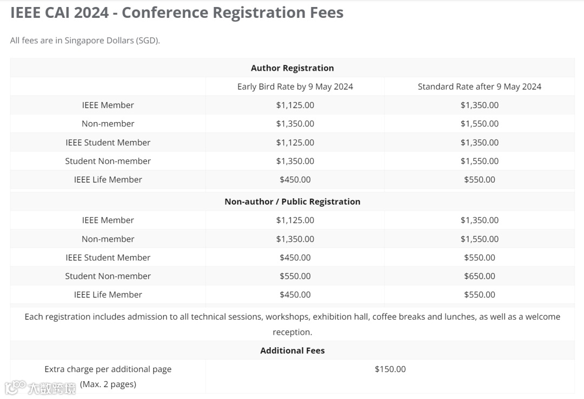Select non-author Non-member standard rate $1,550.00
The height and width of the screenshot is (399, 584).
[x=479, y=239]
